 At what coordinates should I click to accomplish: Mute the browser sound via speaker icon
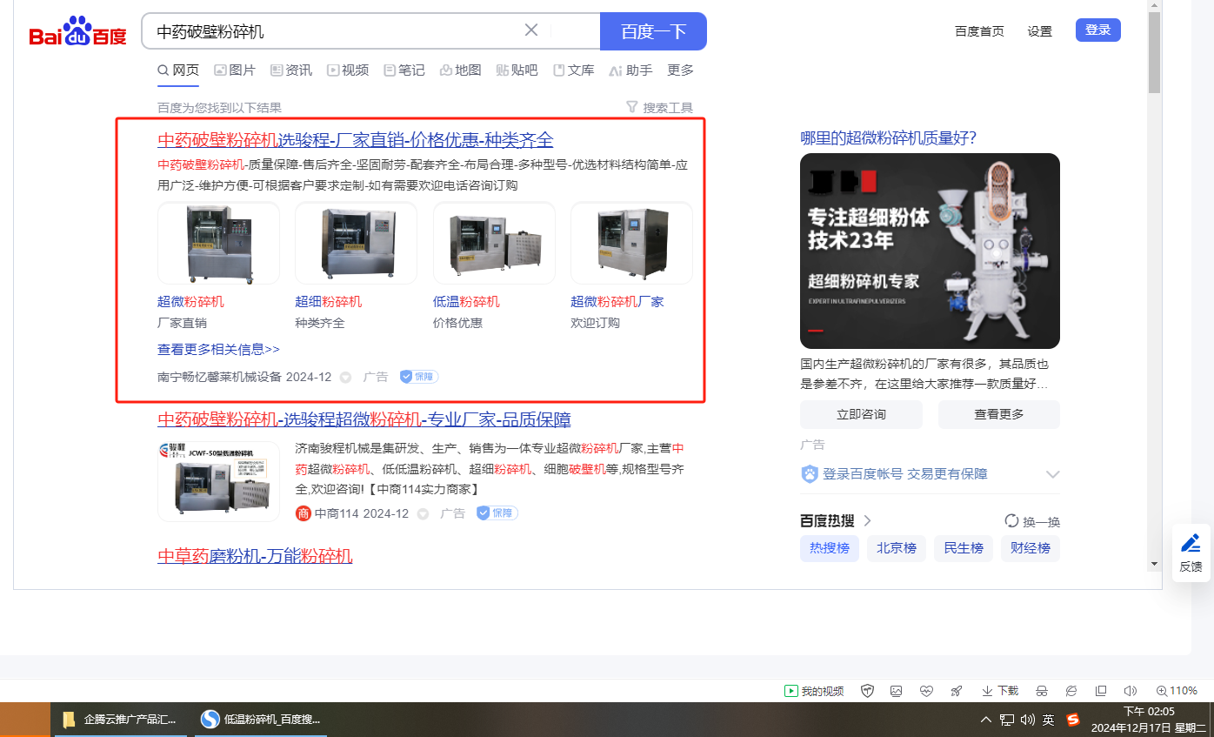[x=1131, y=691]
